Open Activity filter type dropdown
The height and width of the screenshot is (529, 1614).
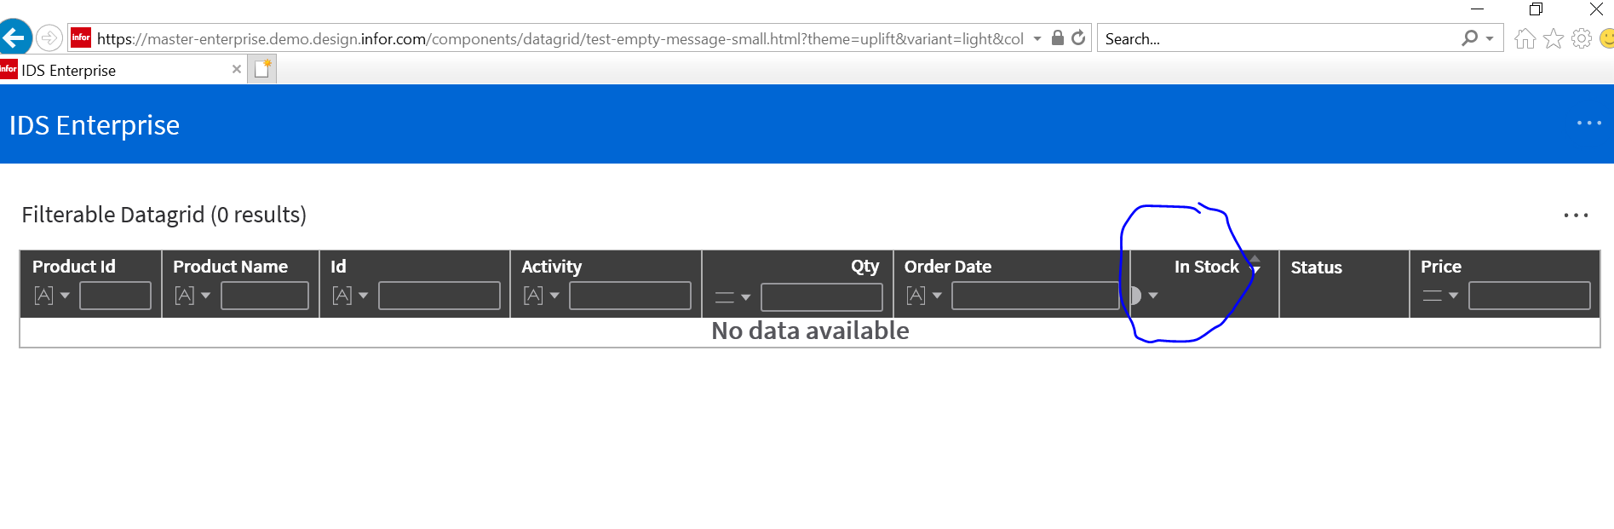pos(541,296)
